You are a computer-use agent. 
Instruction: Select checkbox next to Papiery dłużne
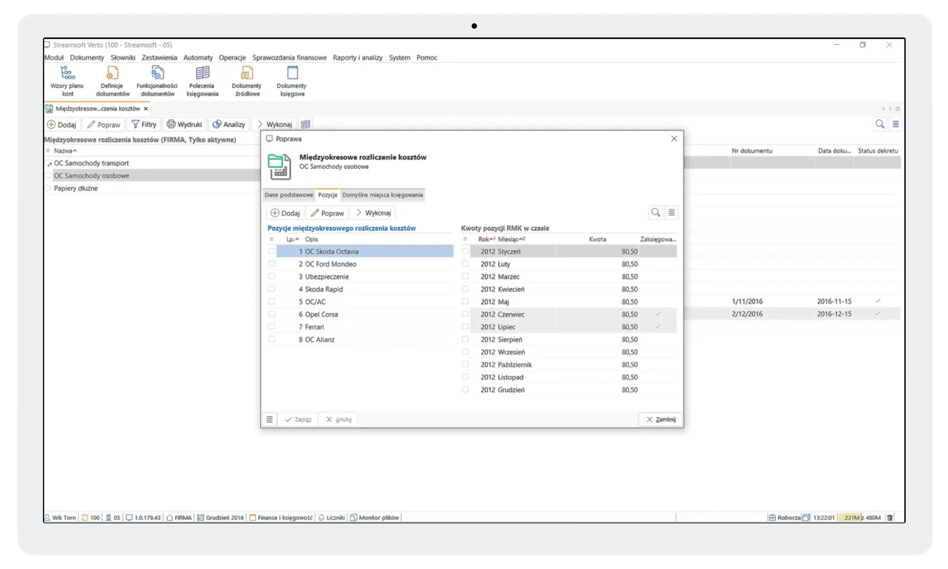click(x=48, y=188)
